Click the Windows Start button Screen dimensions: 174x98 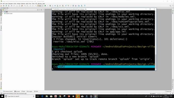coord(2,96)
